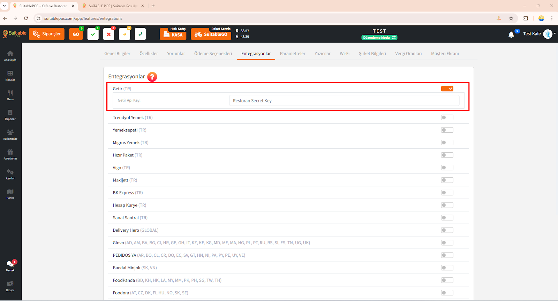Screen dimensions: 558x301
Task: Go back in browser history
Action: coord(5,18)
